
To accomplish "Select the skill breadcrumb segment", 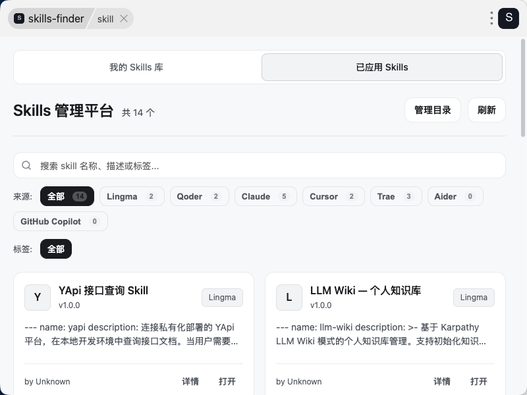I will point(105,19).
